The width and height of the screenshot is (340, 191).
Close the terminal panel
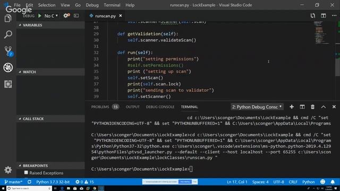[334, 107]
